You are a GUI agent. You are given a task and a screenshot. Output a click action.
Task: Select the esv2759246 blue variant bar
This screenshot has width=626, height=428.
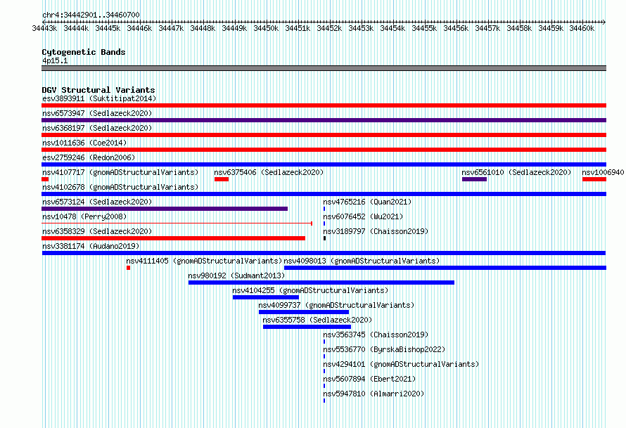point(324,164)
